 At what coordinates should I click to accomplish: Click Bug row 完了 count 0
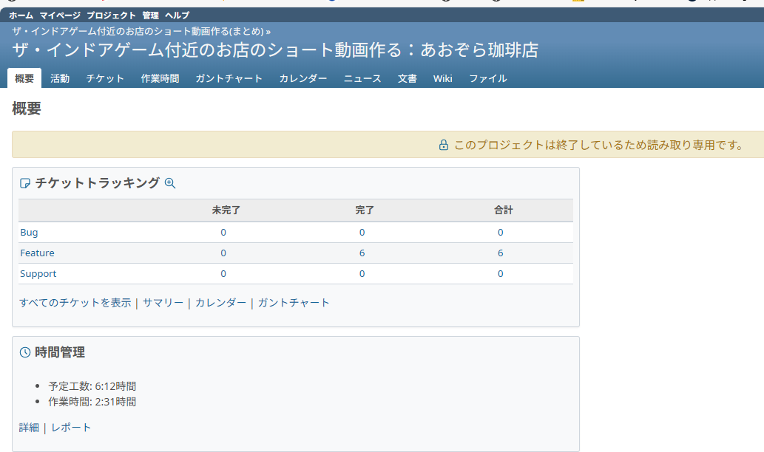(x=362, y=233)
